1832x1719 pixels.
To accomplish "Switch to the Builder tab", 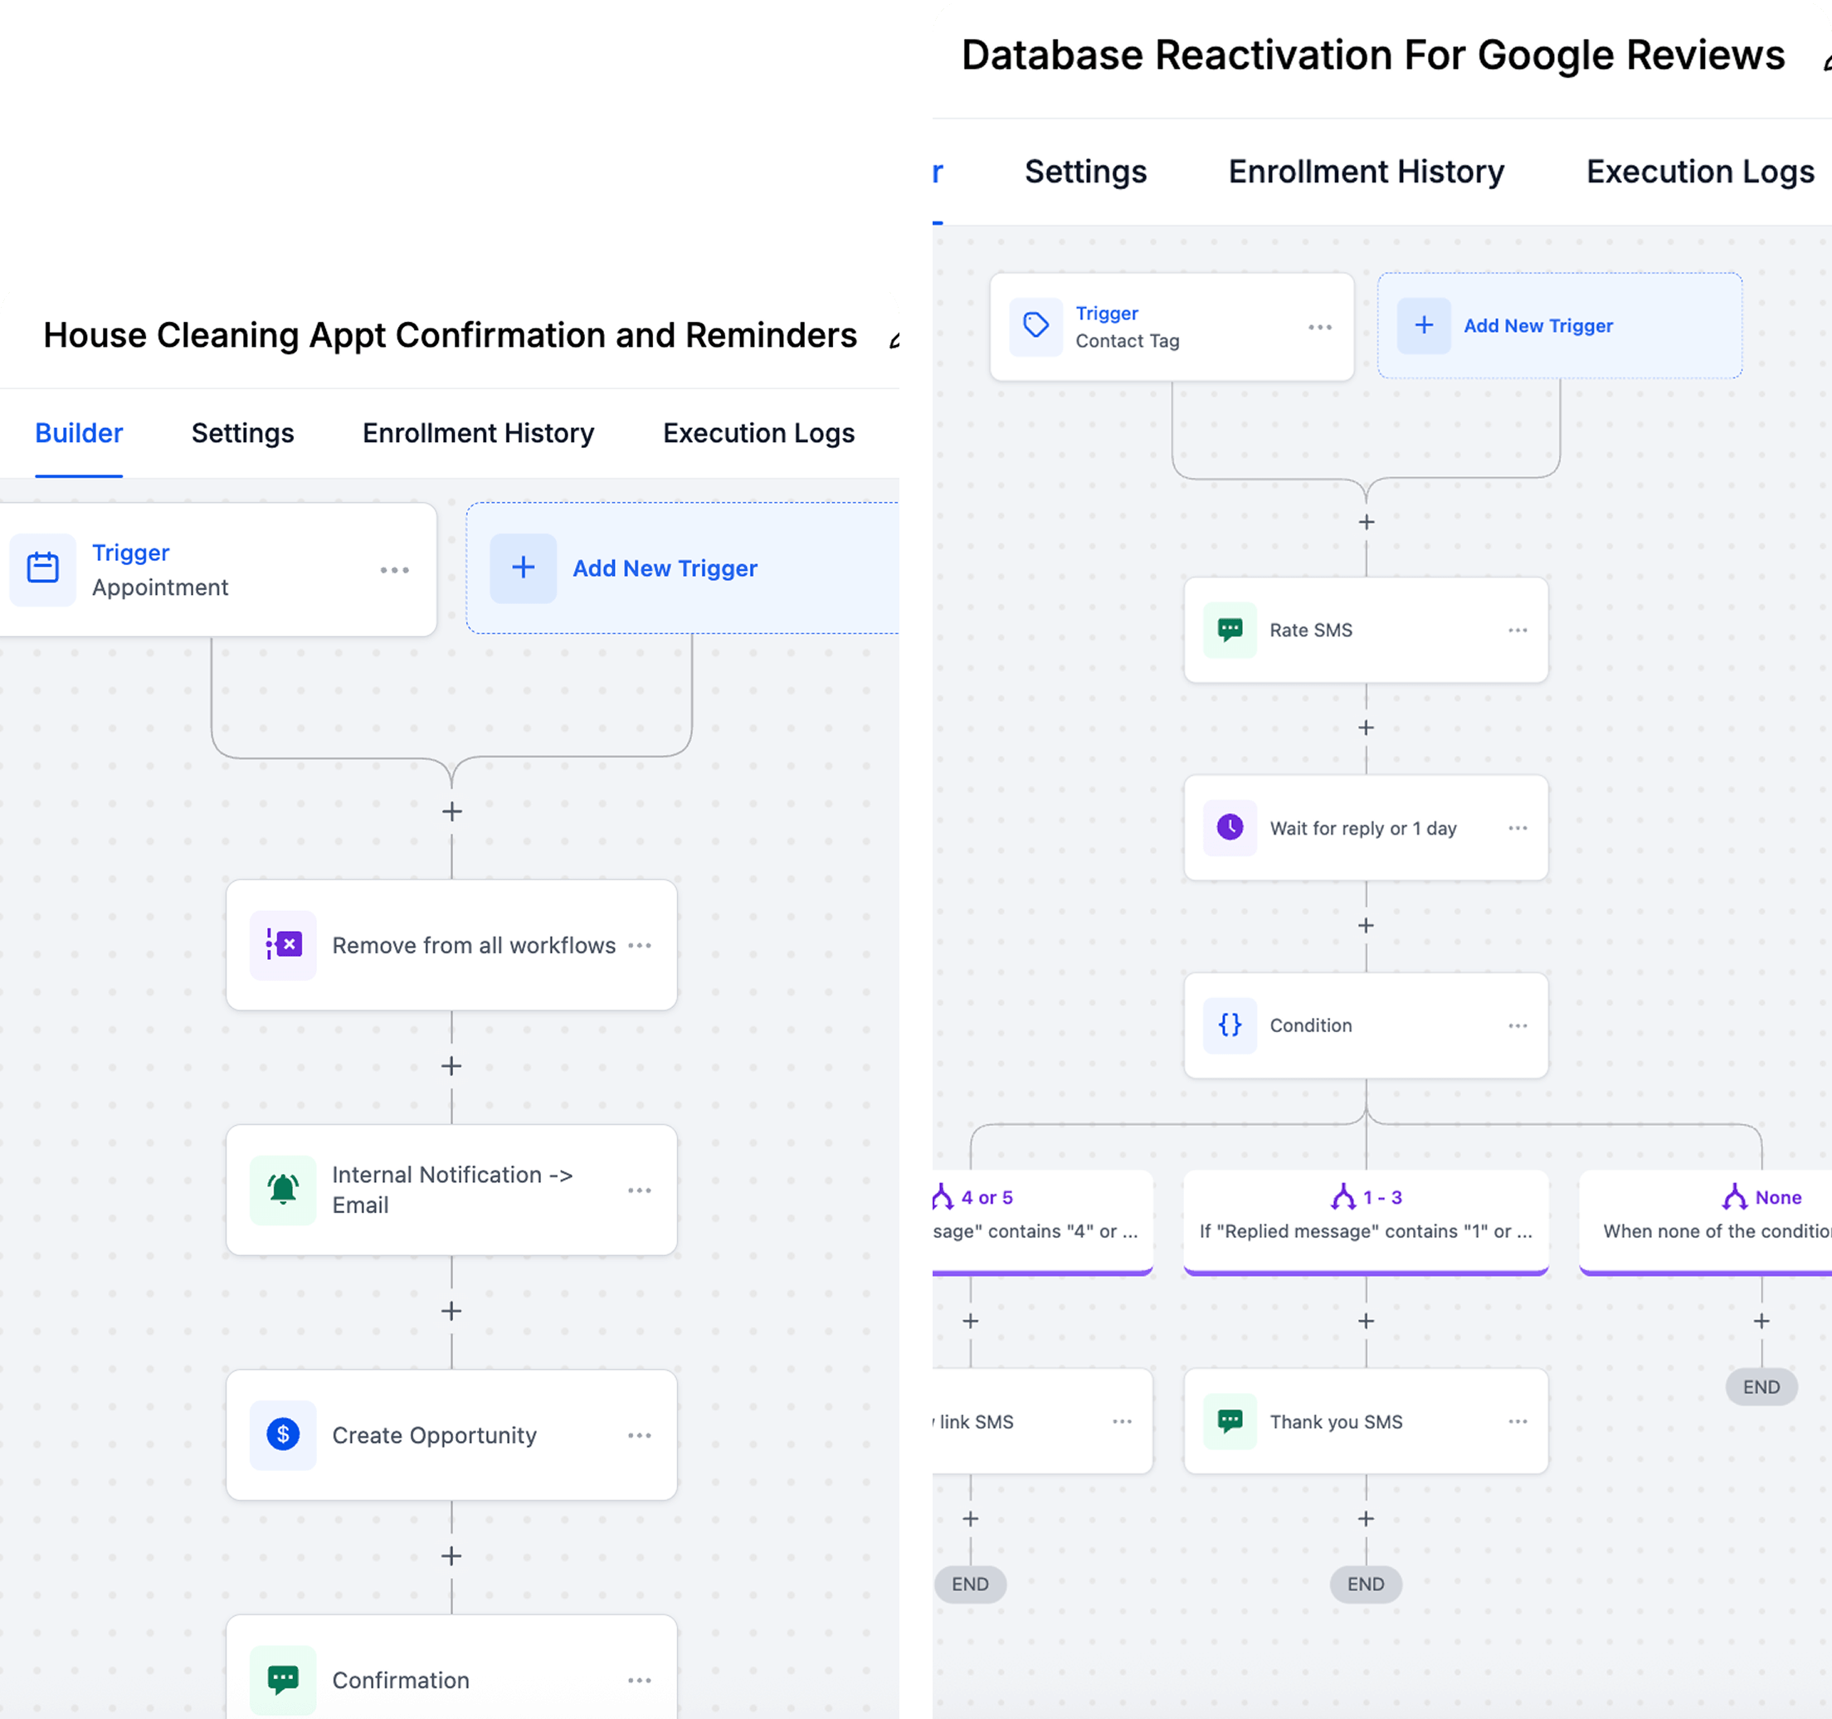I will click(x=78, y=433).
